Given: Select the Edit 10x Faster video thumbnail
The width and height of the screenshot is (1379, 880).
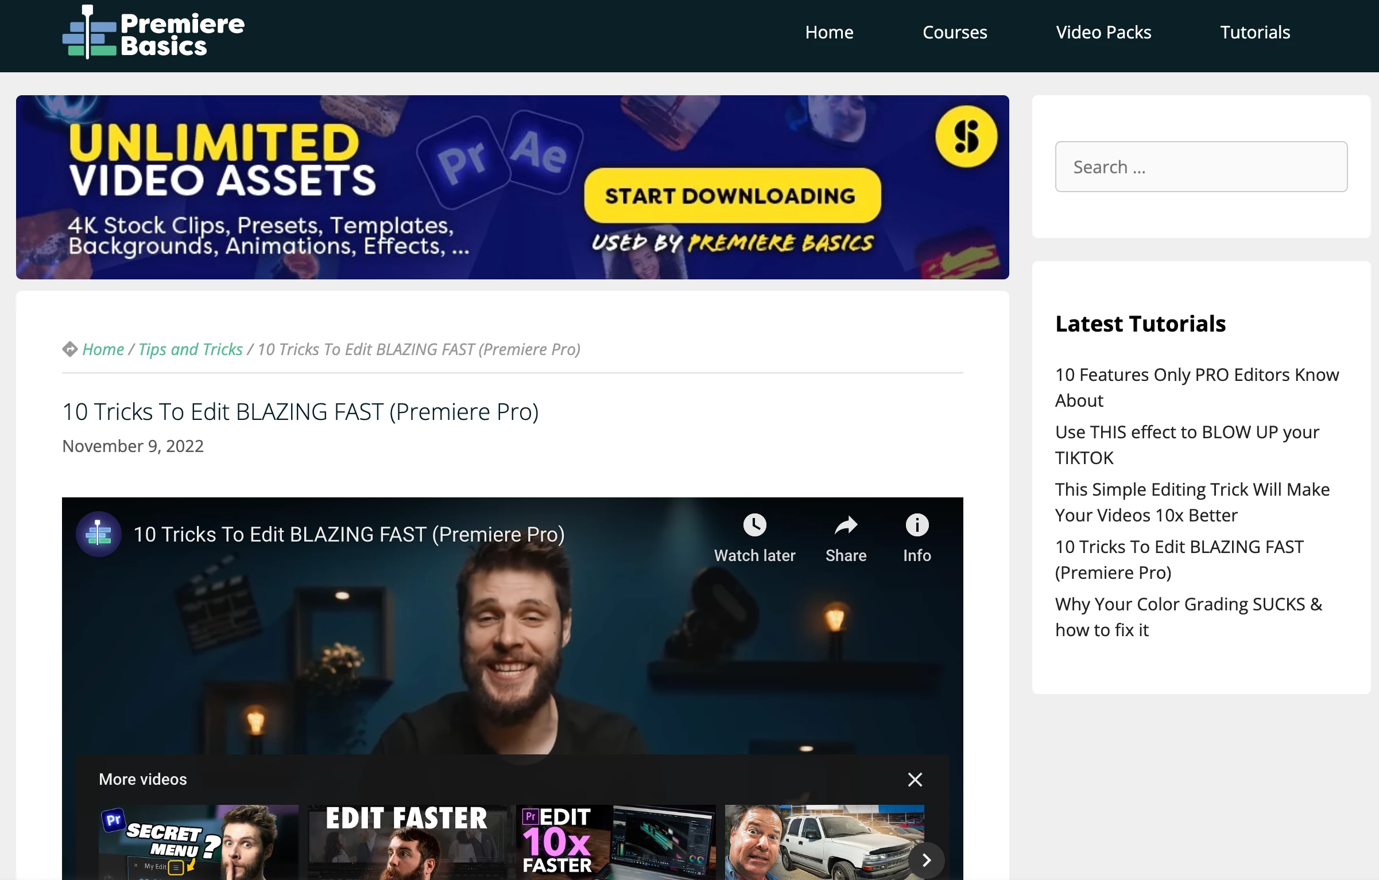Looking at the screenshot, I should pos(615,842).
